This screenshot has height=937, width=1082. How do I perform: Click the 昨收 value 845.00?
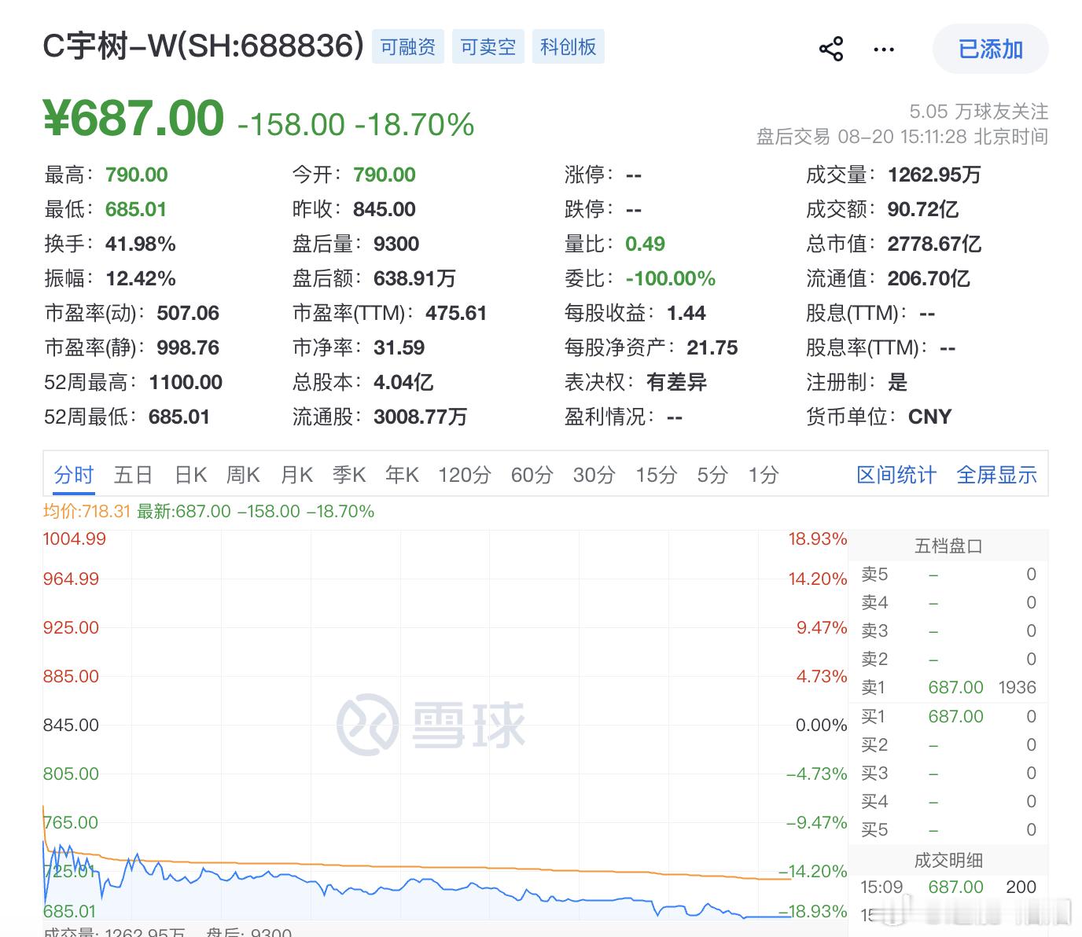[x=385, y=209]
